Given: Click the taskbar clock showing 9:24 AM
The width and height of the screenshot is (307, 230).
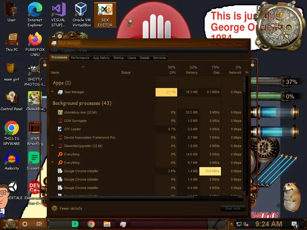Looking at the screenshot, I should pyautogui.click(x=269, y=224).
